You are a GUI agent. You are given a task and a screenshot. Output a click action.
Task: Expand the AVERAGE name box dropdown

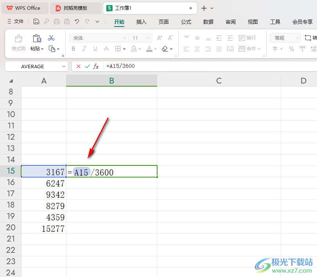pos(64,66)
